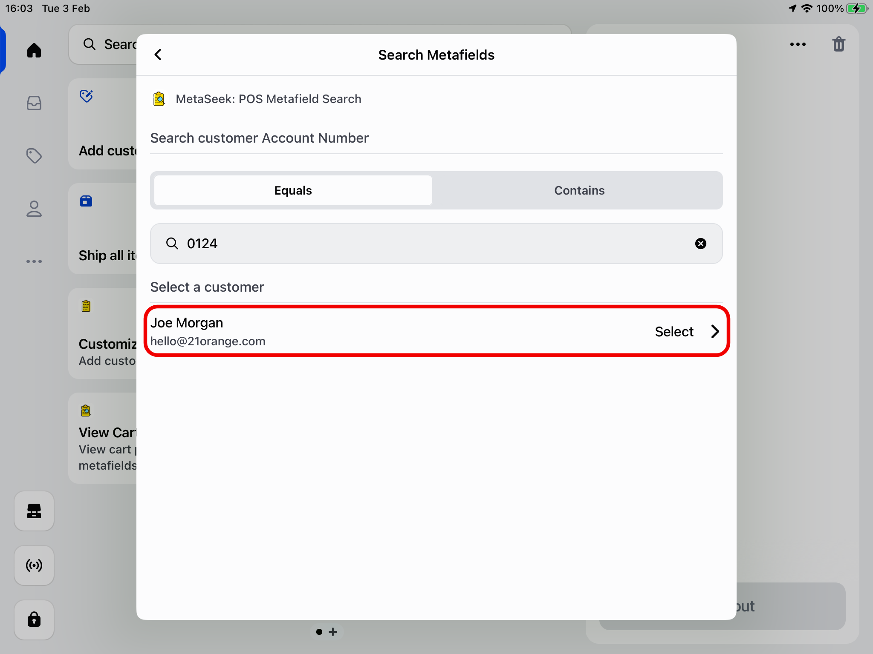Viewport: 873px width, 654px height.
Task: Open cart options three-dot menu
Action: pos(798,44)
